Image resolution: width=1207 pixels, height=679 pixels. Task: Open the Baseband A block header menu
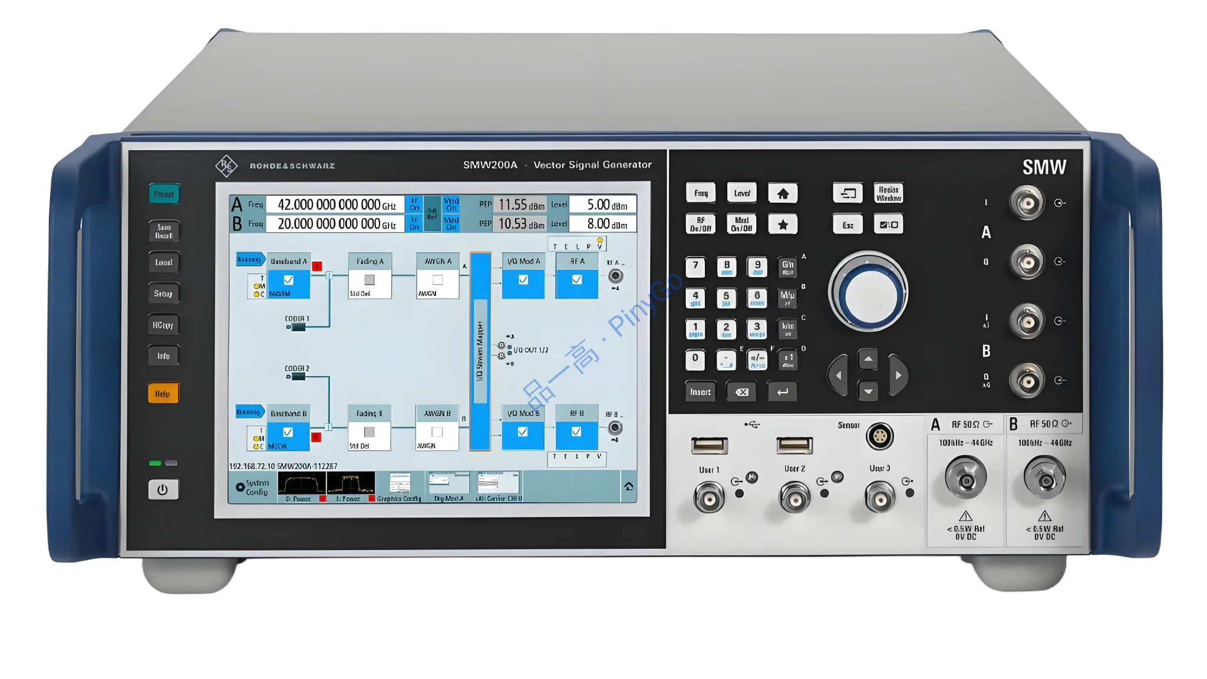pos(288,261)
